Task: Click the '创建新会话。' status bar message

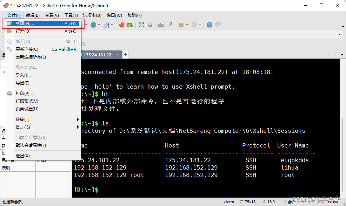Action: pos(13,202)
